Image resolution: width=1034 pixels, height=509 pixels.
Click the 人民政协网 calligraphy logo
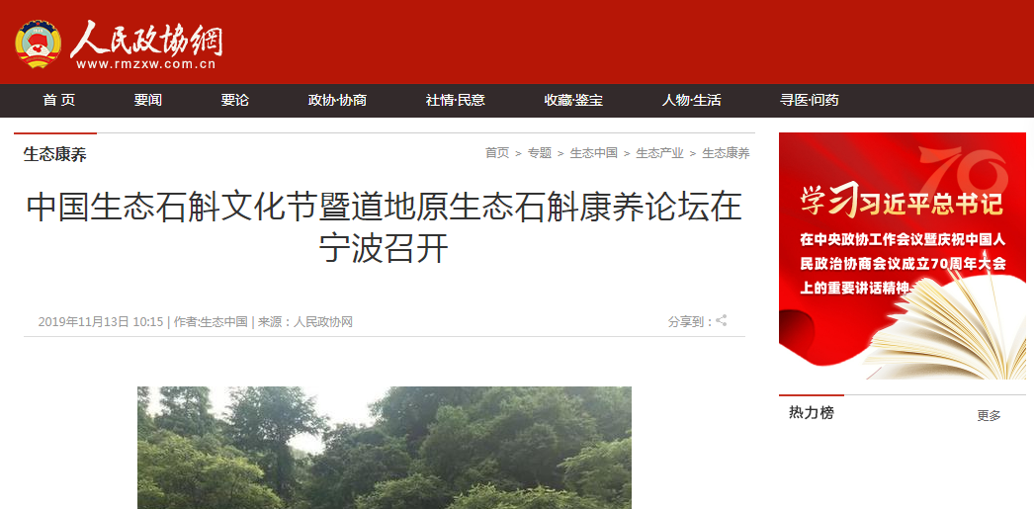[146, 40]
